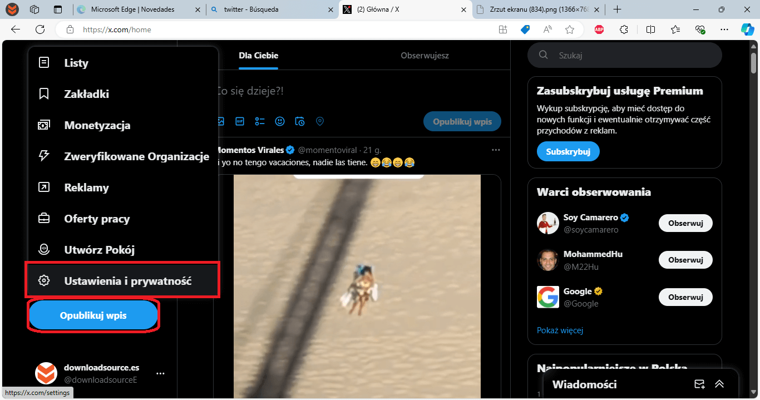
Task: Open Ustawienia i prywatność settings
Action: pyautogui.click(x=123, y=281)
